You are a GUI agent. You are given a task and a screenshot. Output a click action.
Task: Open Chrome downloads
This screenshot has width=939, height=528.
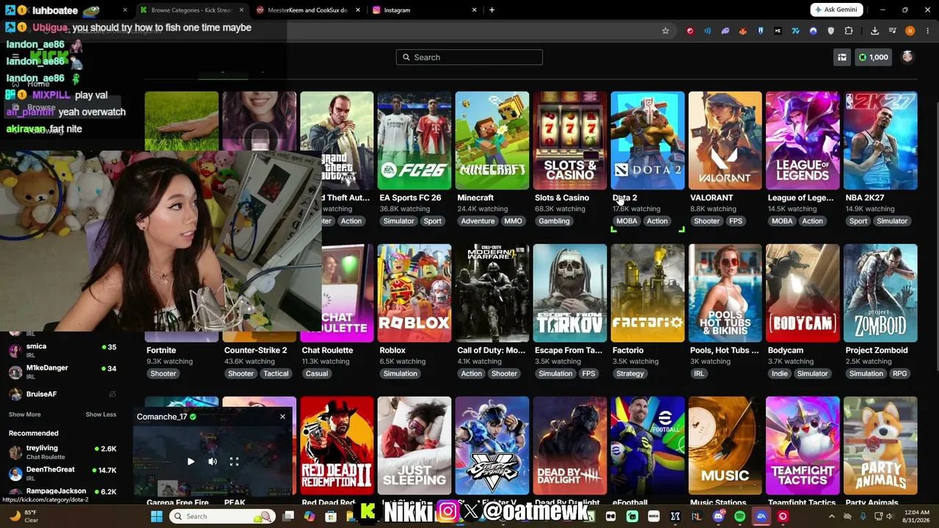874,31
